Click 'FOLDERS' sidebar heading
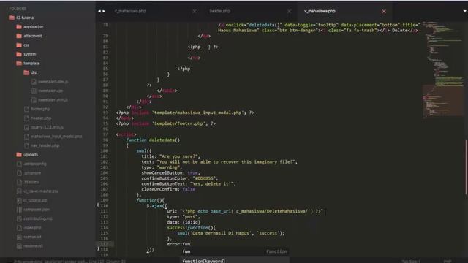The width and height of the screenshot is (468, 263). [x=18, y=9]
